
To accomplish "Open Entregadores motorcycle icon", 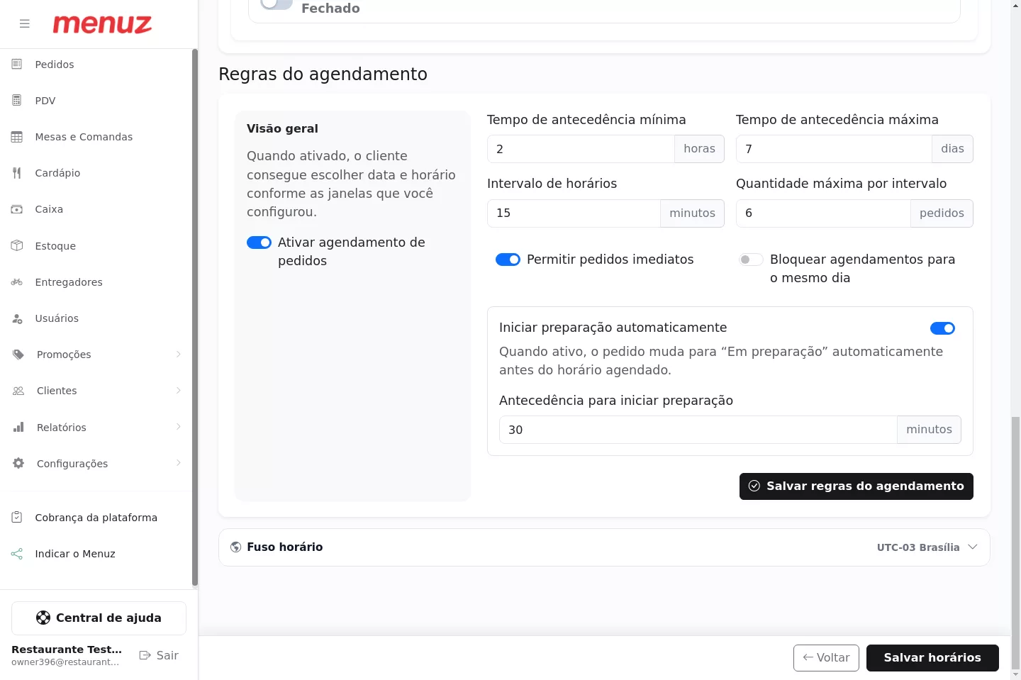I will point(17,282).
